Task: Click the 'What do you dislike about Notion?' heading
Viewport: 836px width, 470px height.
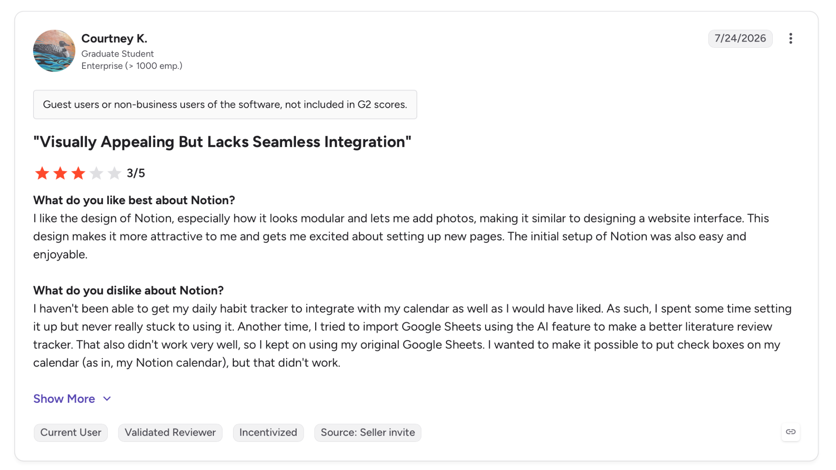Action: (x=128, y=290)
